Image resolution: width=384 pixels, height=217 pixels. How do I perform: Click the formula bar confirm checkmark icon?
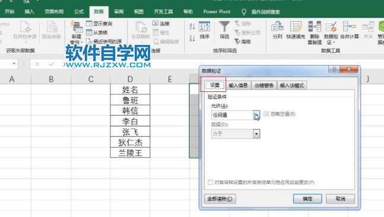[x=52, y=64]
